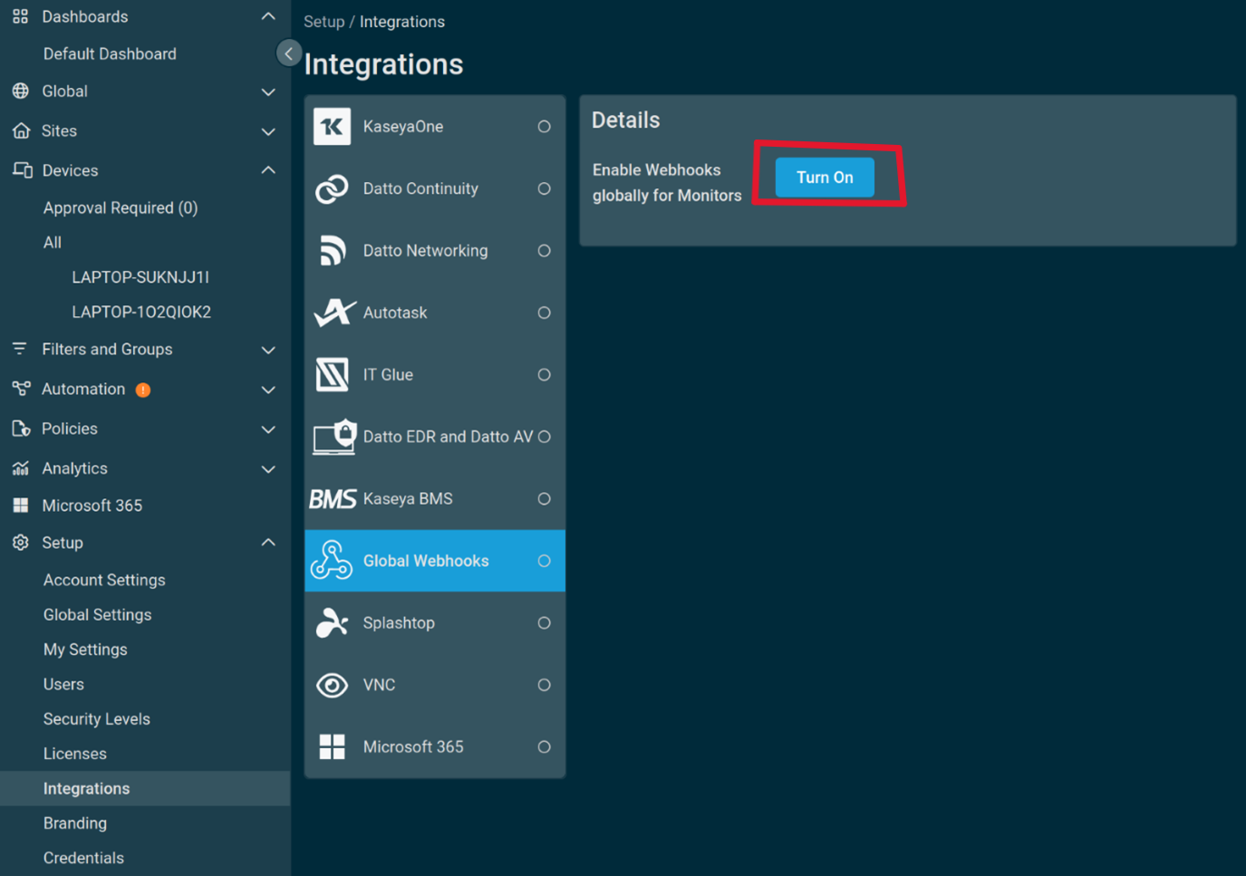Select device LAPTOP-1O2QIOK2
This screenshot has width=1246, height=876.
[x=141, y=312]
